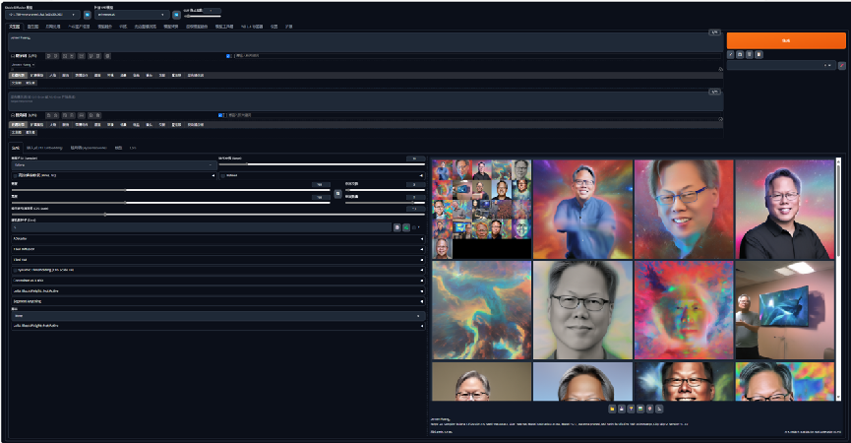Click the swap width and height icon
This screenshot has height=443, width=851.
point(337,194)
